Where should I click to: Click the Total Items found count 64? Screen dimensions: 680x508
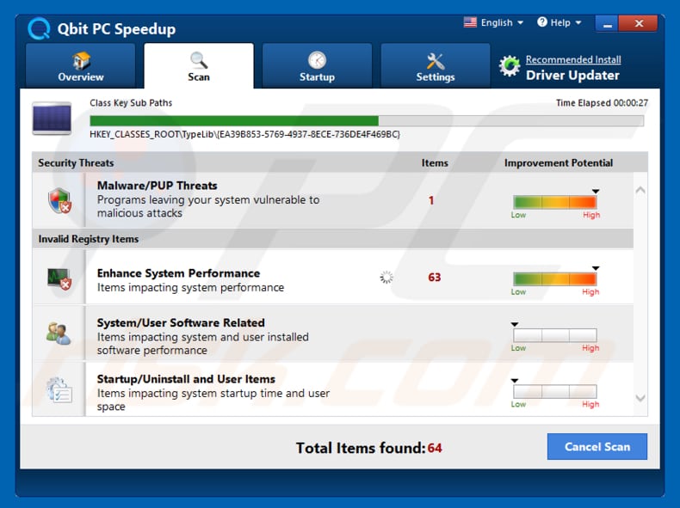click(435, 448)
